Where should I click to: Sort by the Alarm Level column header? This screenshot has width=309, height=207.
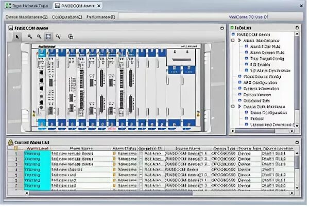(38, 148)
